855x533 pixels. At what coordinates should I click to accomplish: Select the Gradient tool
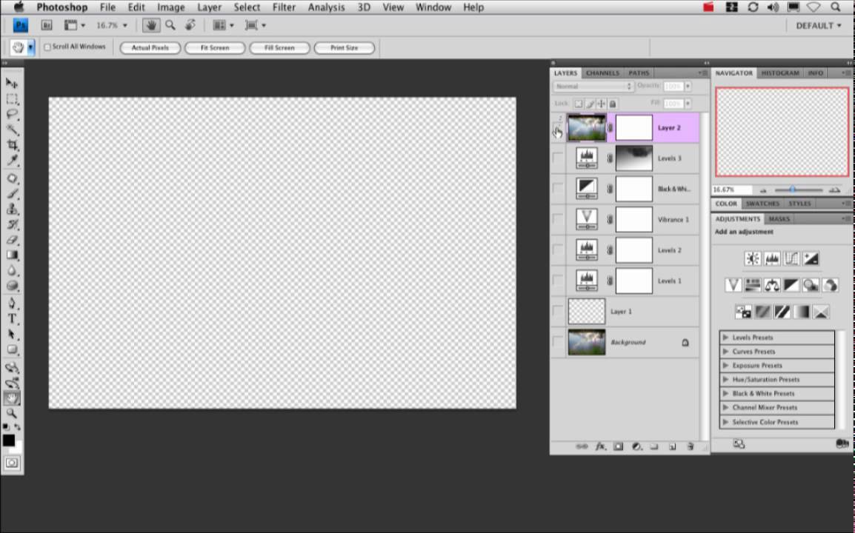tap(11, 255)
